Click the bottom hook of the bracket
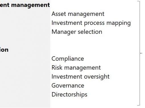Viewport: 145px width, 108px height. click(x=138, y=105)
